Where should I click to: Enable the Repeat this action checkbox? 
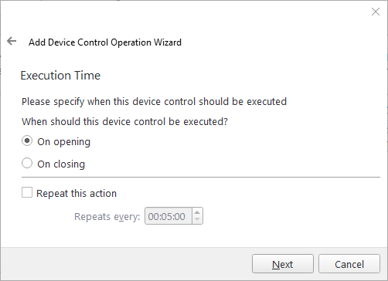click(27, 192)
